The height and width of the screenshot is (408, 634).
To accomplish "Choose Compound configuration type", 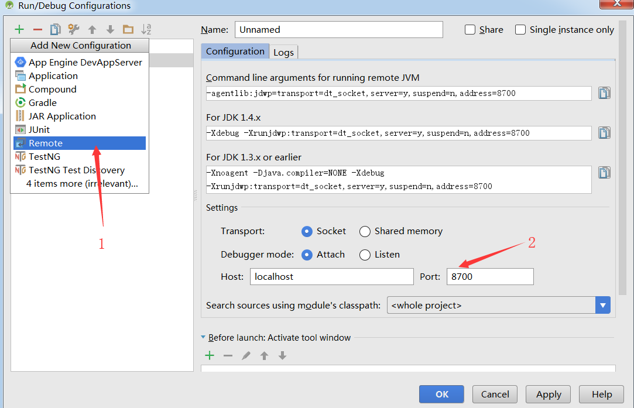I will point(80,89).
